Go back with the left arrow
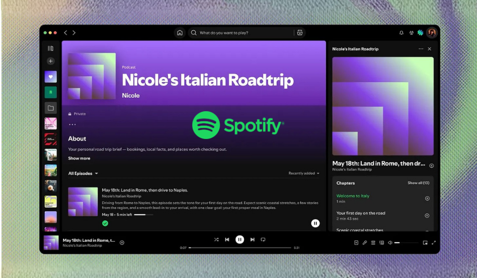Viewport: 477px width, 278px height. pos(66,32)
